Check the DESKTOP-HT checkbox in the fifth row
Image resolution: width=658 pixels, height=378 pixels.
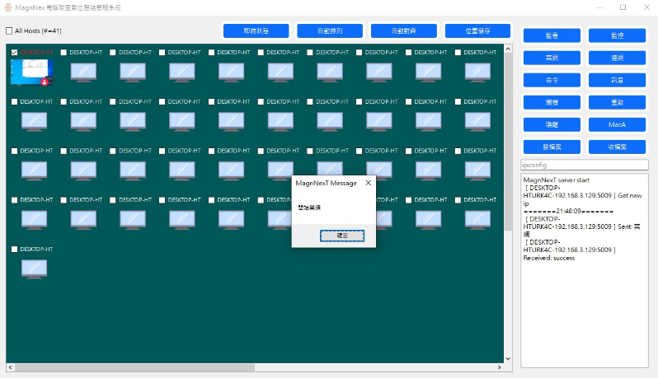15,249
